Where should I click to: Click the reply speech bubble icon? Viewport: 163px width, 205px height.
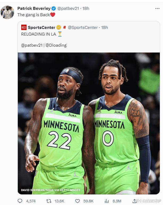[20, 201]
